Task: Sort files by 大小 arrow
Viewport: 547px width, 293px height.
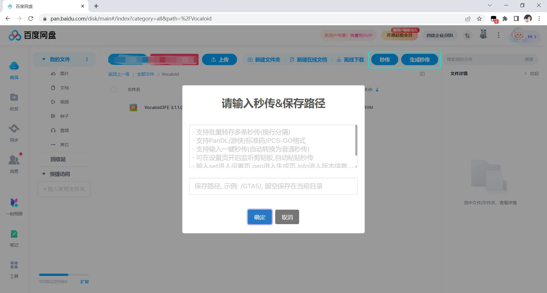Action: 377,90
